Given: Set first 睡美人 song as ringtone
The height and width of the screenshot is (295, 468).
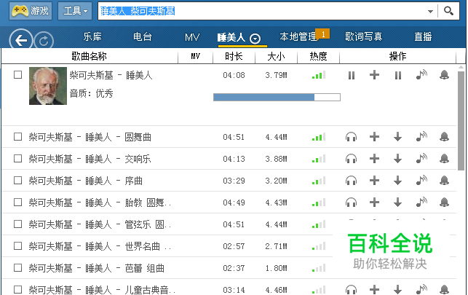Looking at the screenshot, I should pos(421,74).
